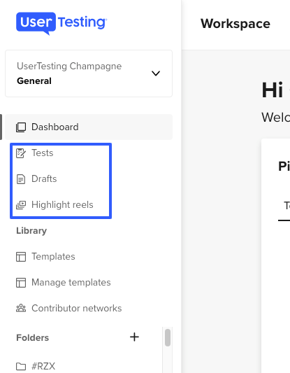This screenshot has width=290, height=373.
Task: Click the #RZX folder icon
Action: (x=21, y=367)
